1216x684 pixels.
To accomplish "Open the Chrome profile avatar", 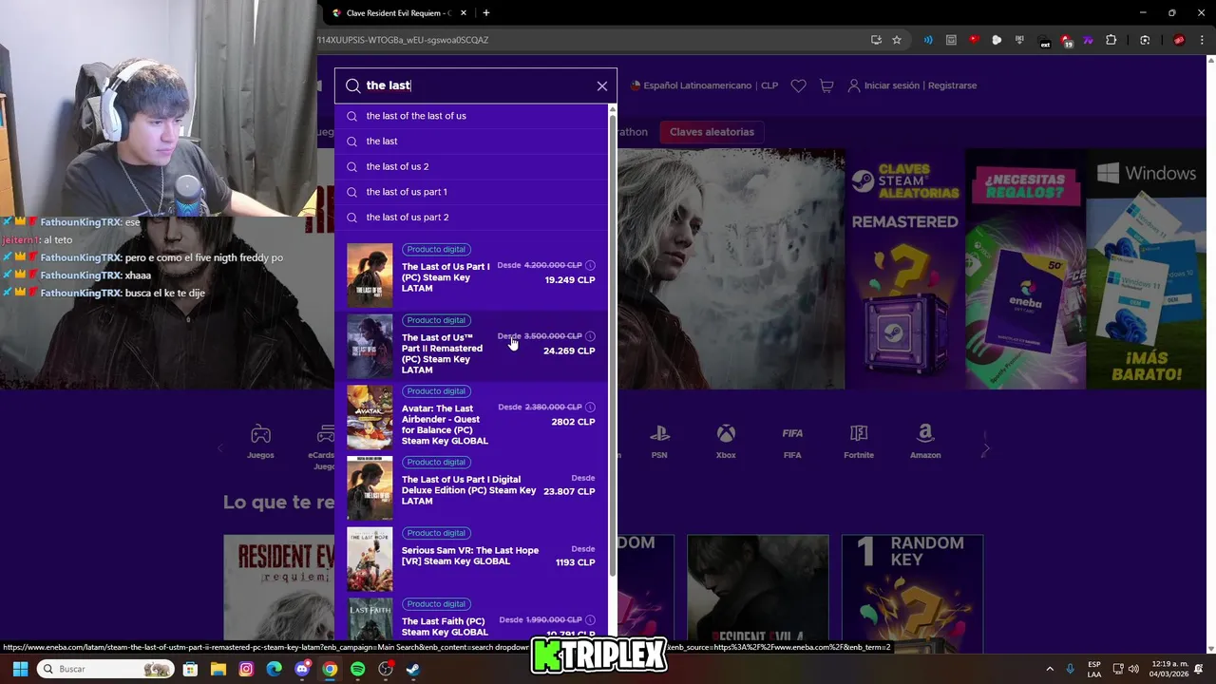I will click(x=1179, y=40).
